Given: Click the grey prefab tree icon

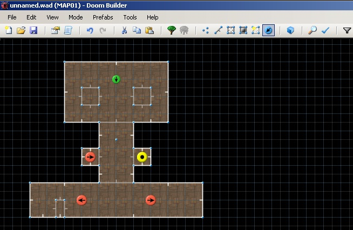Looking at the screenshot, I should click(x=184, y=30).
